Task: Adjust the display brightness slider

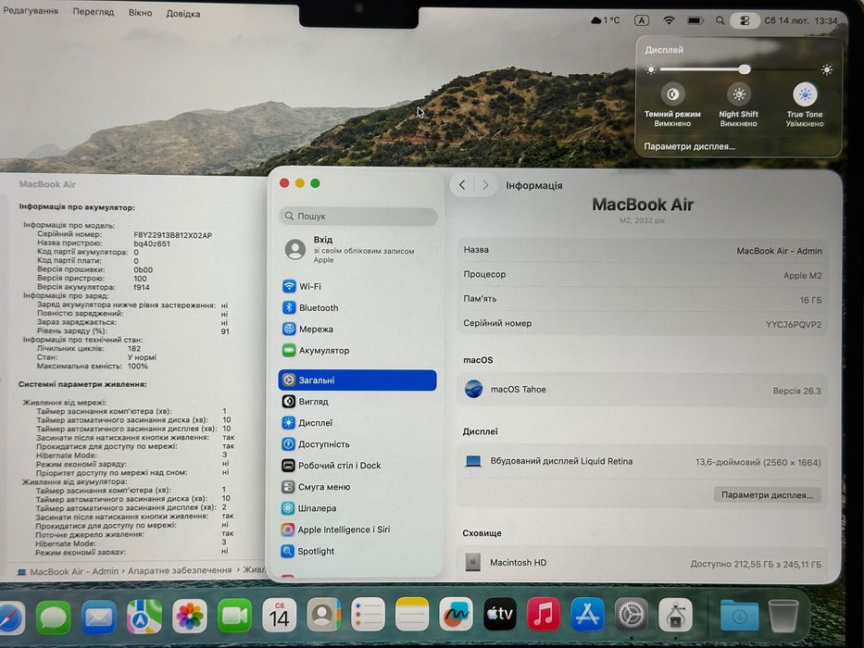Action: coord(738,69)
